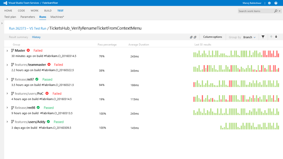283x159 pixels.
Task: Open the Manoj Bableshwar user menu
Action: (252, 3)
